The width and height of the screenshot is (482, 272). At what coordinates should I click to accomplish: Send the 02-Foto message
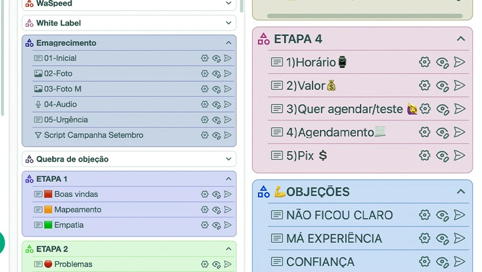[227, 74]
